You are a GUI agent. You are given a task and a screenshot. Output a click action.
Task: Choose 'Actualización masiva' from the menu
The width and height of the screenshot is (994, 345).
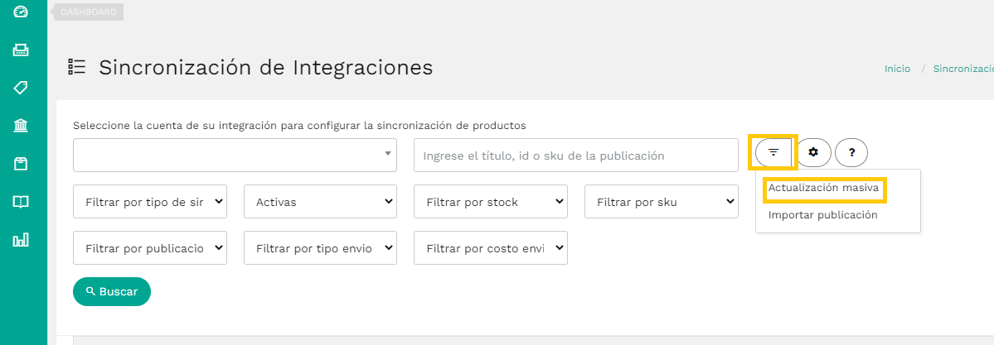click(x=823, y=189)
